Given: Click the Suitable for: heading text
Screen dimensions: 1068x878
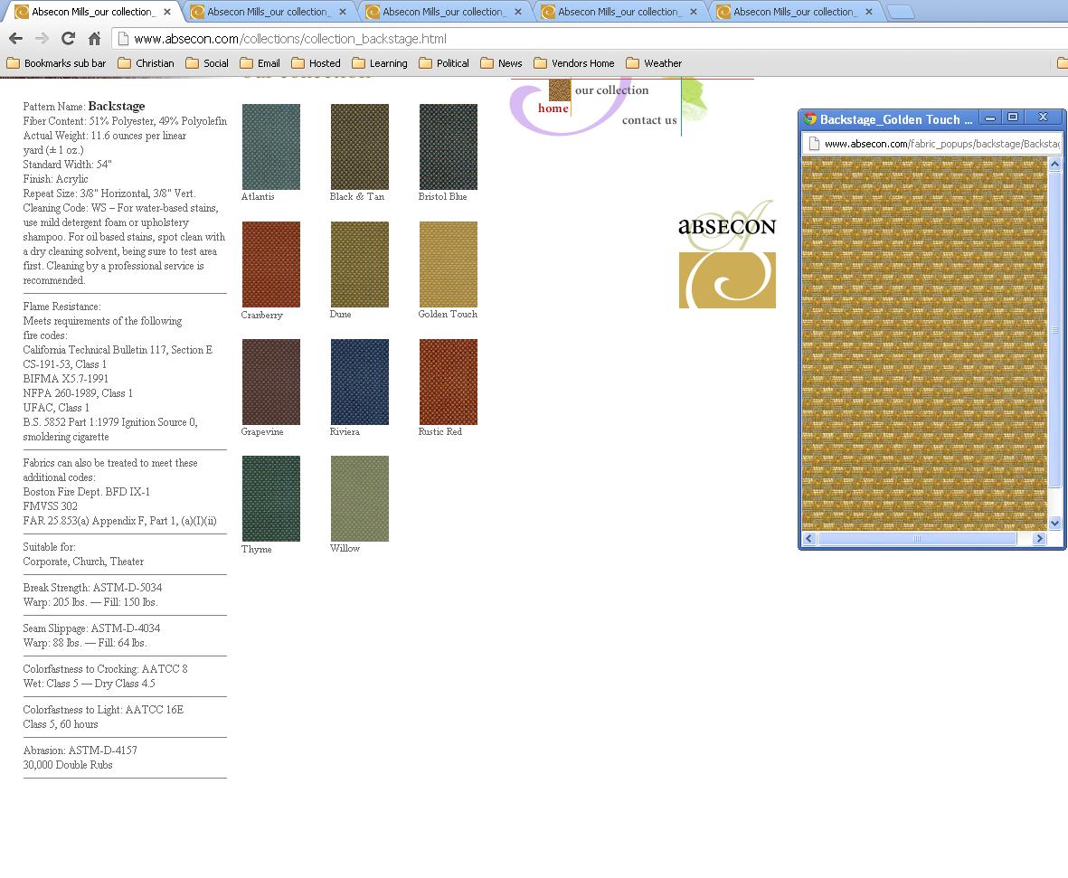Looking at the screenshot, I should (49, 547).
